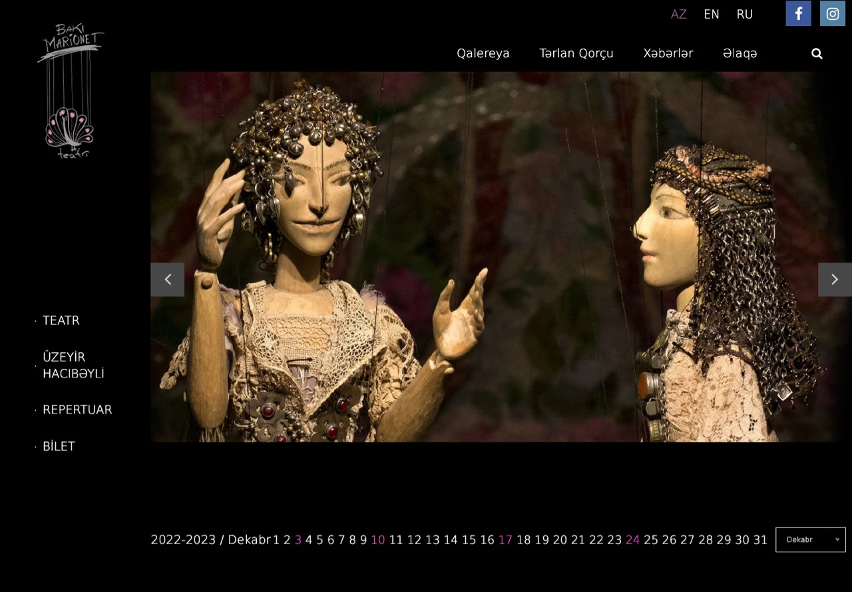This screenshot has height=592, width=852.
Task: Click date 23 in the calendar
Action: coord(614,540)
